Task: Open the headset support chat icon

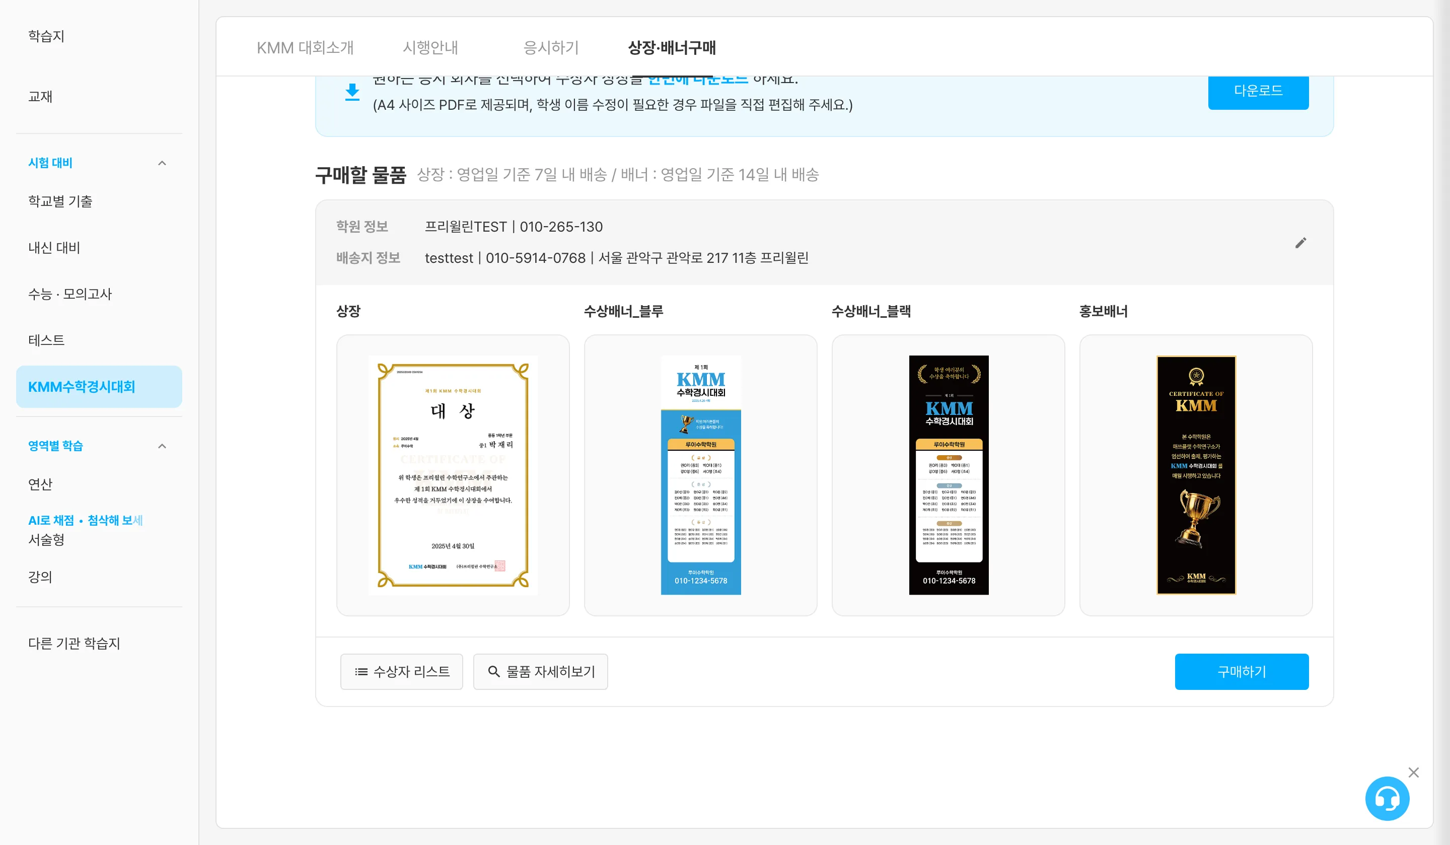Action: coord(1387,798)
